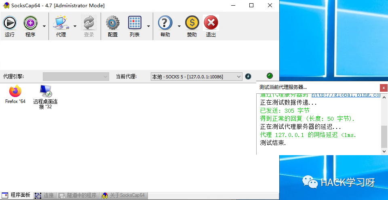Expand the arrow next to 帮助
The image size is (388, 200).
point(179,26)
